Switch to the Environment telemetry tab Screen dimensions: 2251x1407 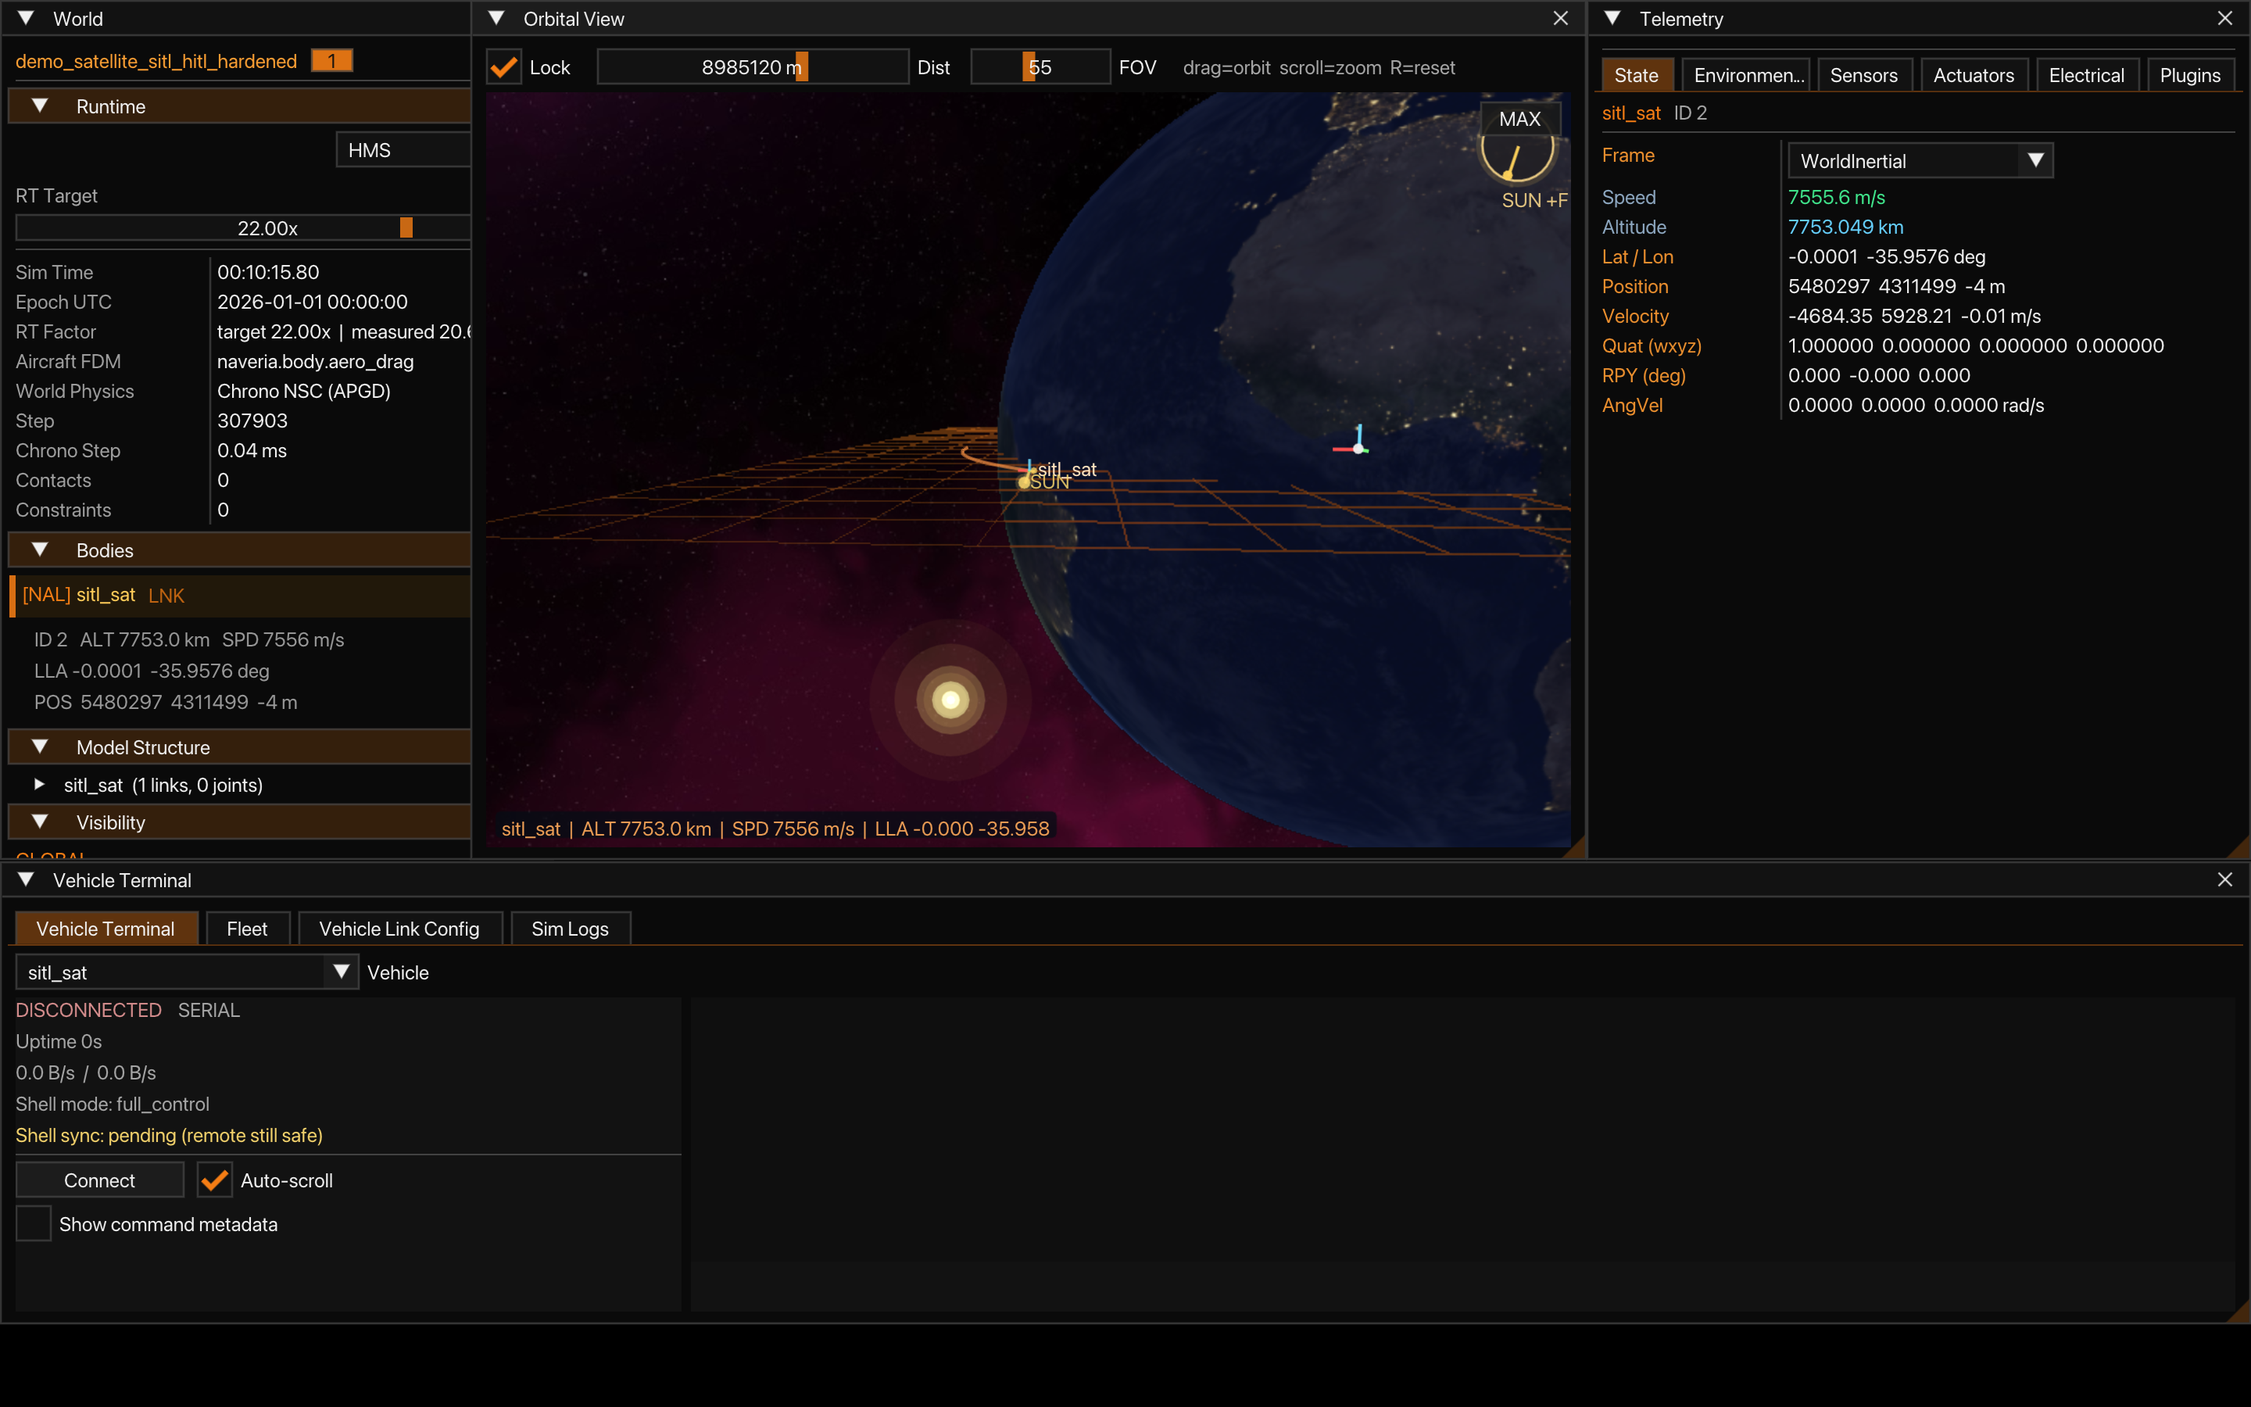pyautogui.click(x=1746, y=75)
